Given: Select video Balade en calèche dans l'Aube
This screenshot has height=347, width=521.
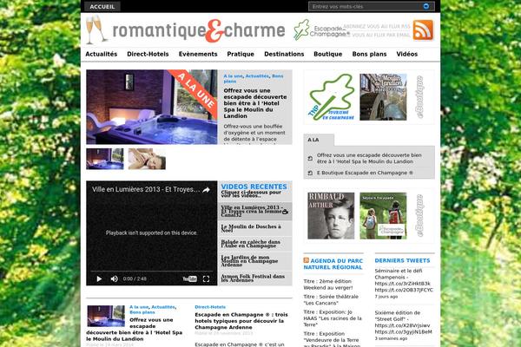Looking at the screenshot, I should (x=254, y=244).
